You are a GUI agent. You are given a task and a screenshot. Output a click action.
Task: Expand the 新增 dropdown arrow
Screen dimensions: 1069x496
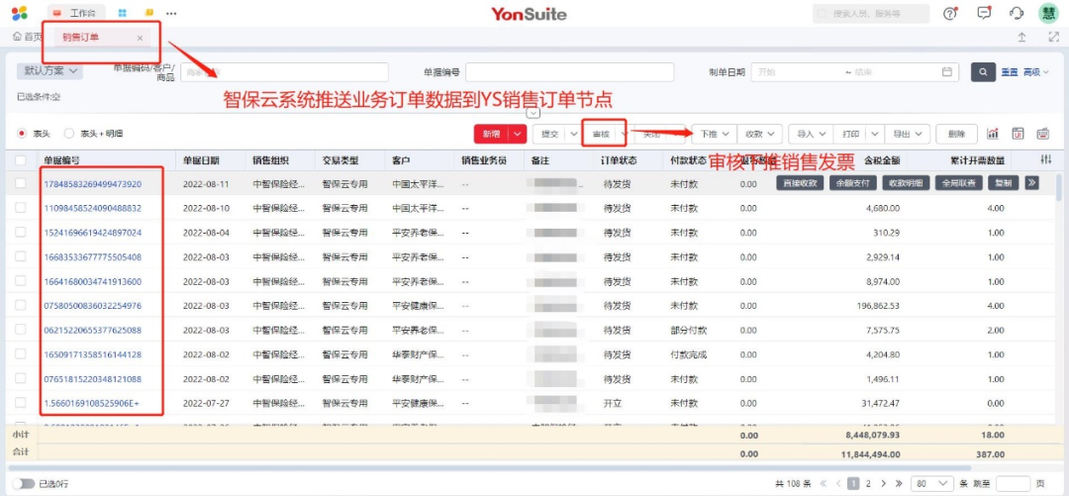[518, 134]
